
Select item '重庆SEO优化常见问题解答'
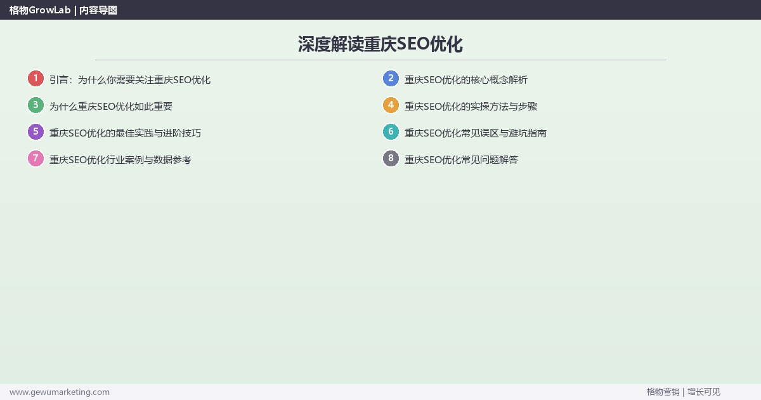coord(462,160)
